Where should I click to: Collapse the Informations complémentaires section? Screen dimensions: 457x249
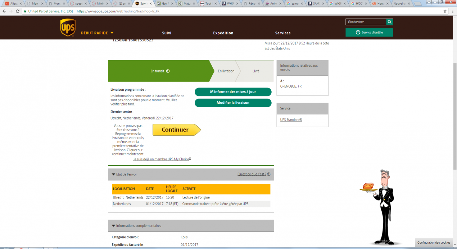[x=114, y=226]
